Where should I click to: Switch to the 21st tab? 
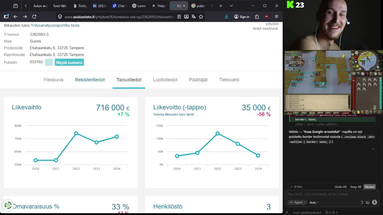[119, 6]
